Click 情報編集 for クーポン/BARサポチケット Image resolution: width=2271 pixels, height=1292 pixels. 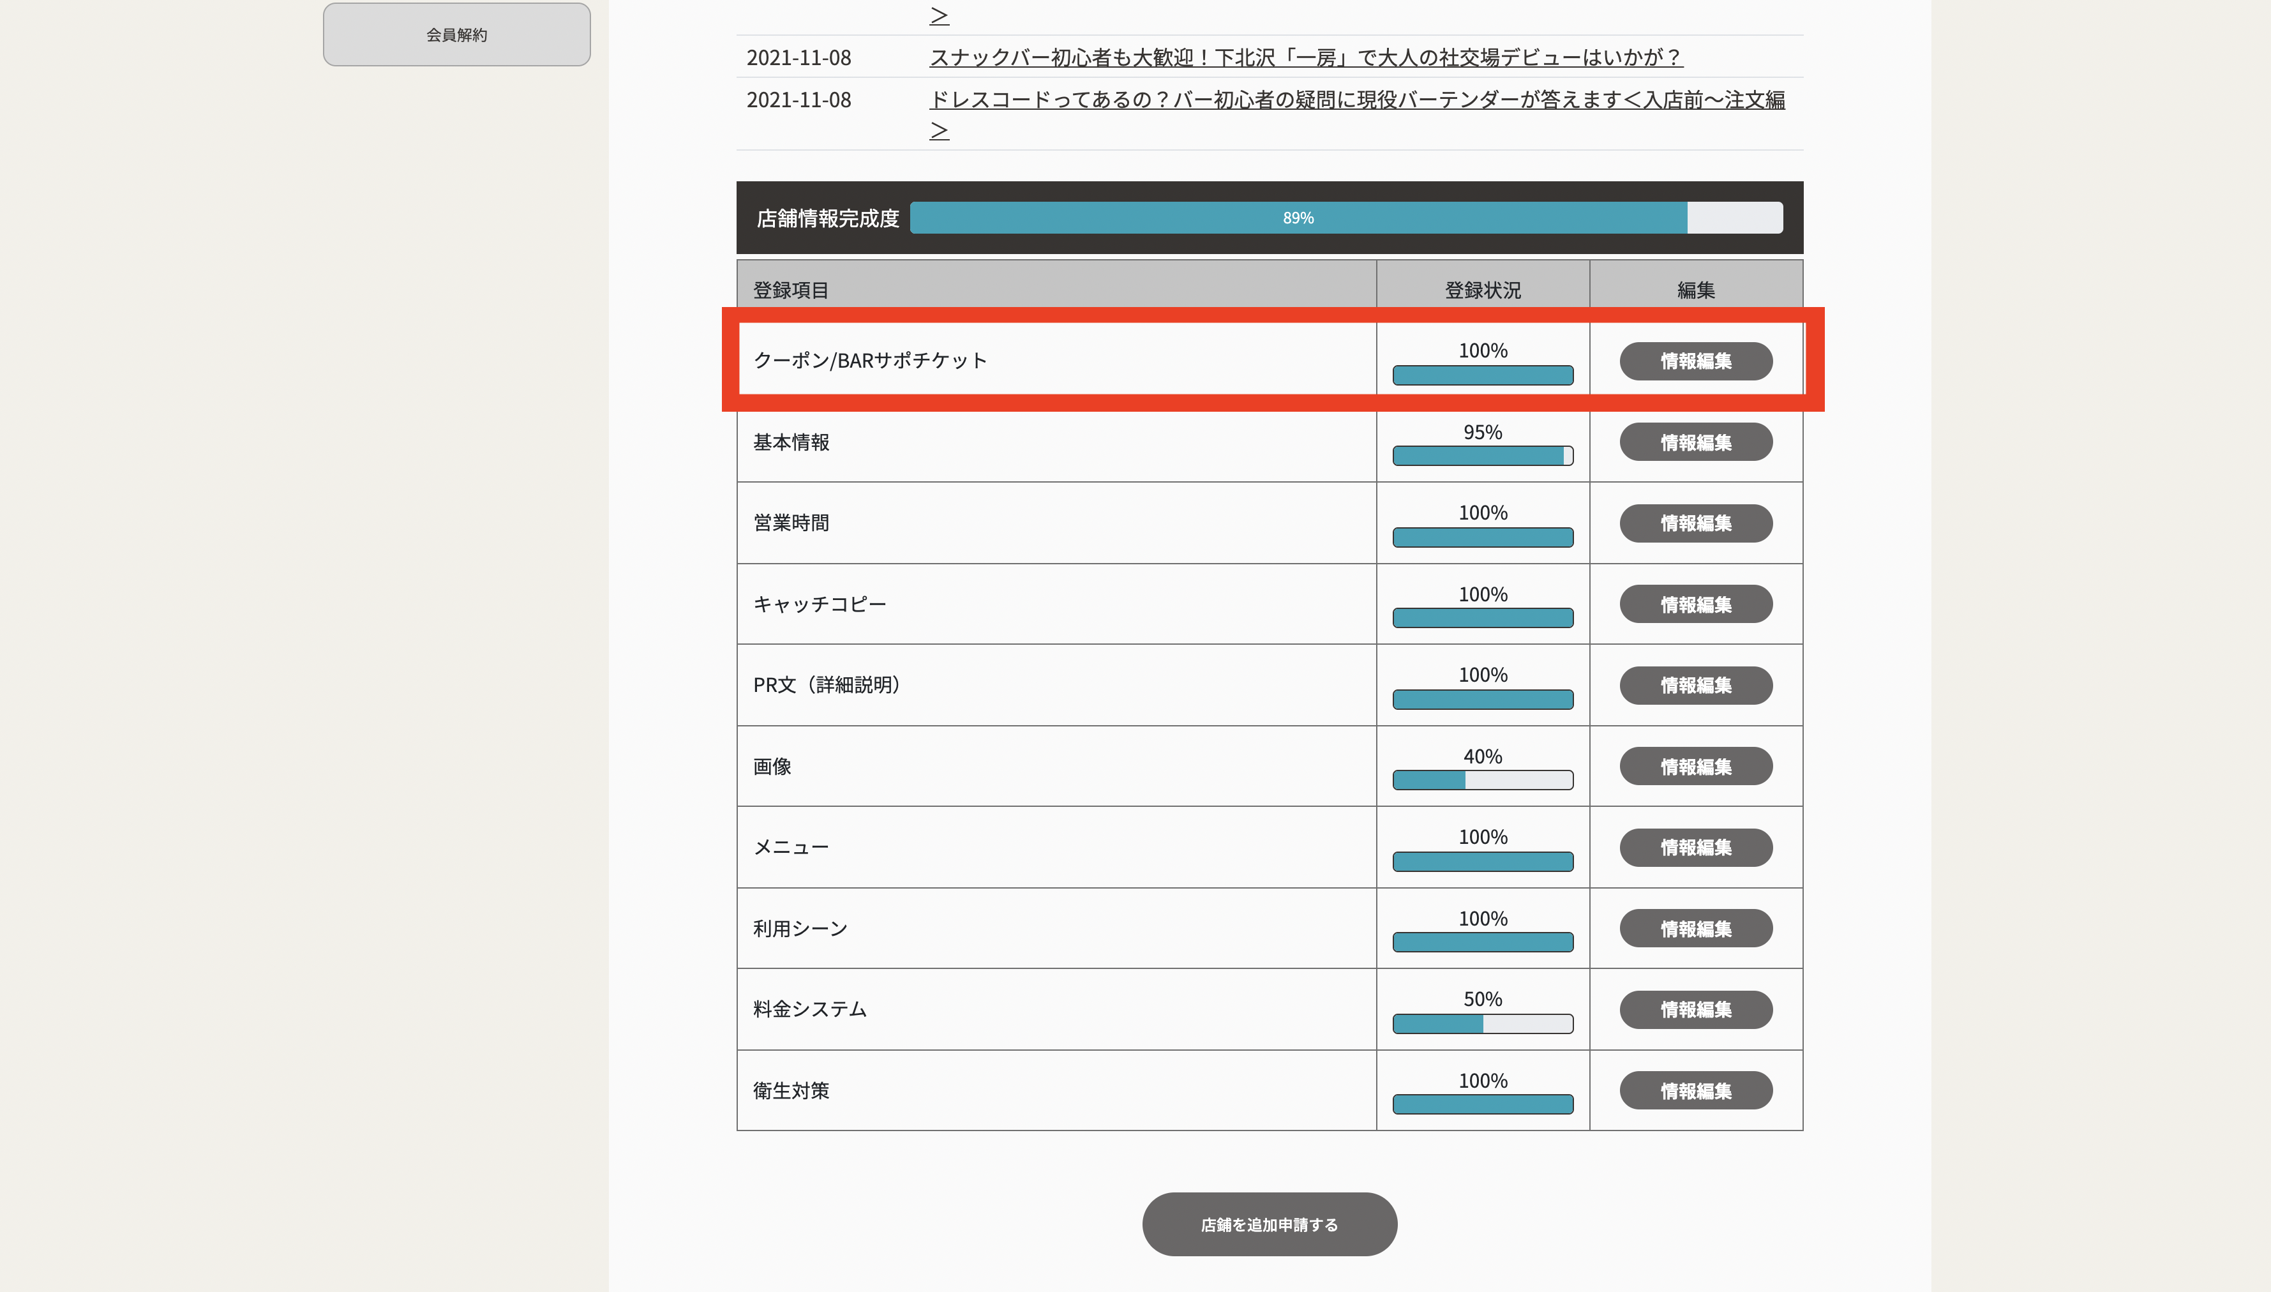click(1695, 361)
